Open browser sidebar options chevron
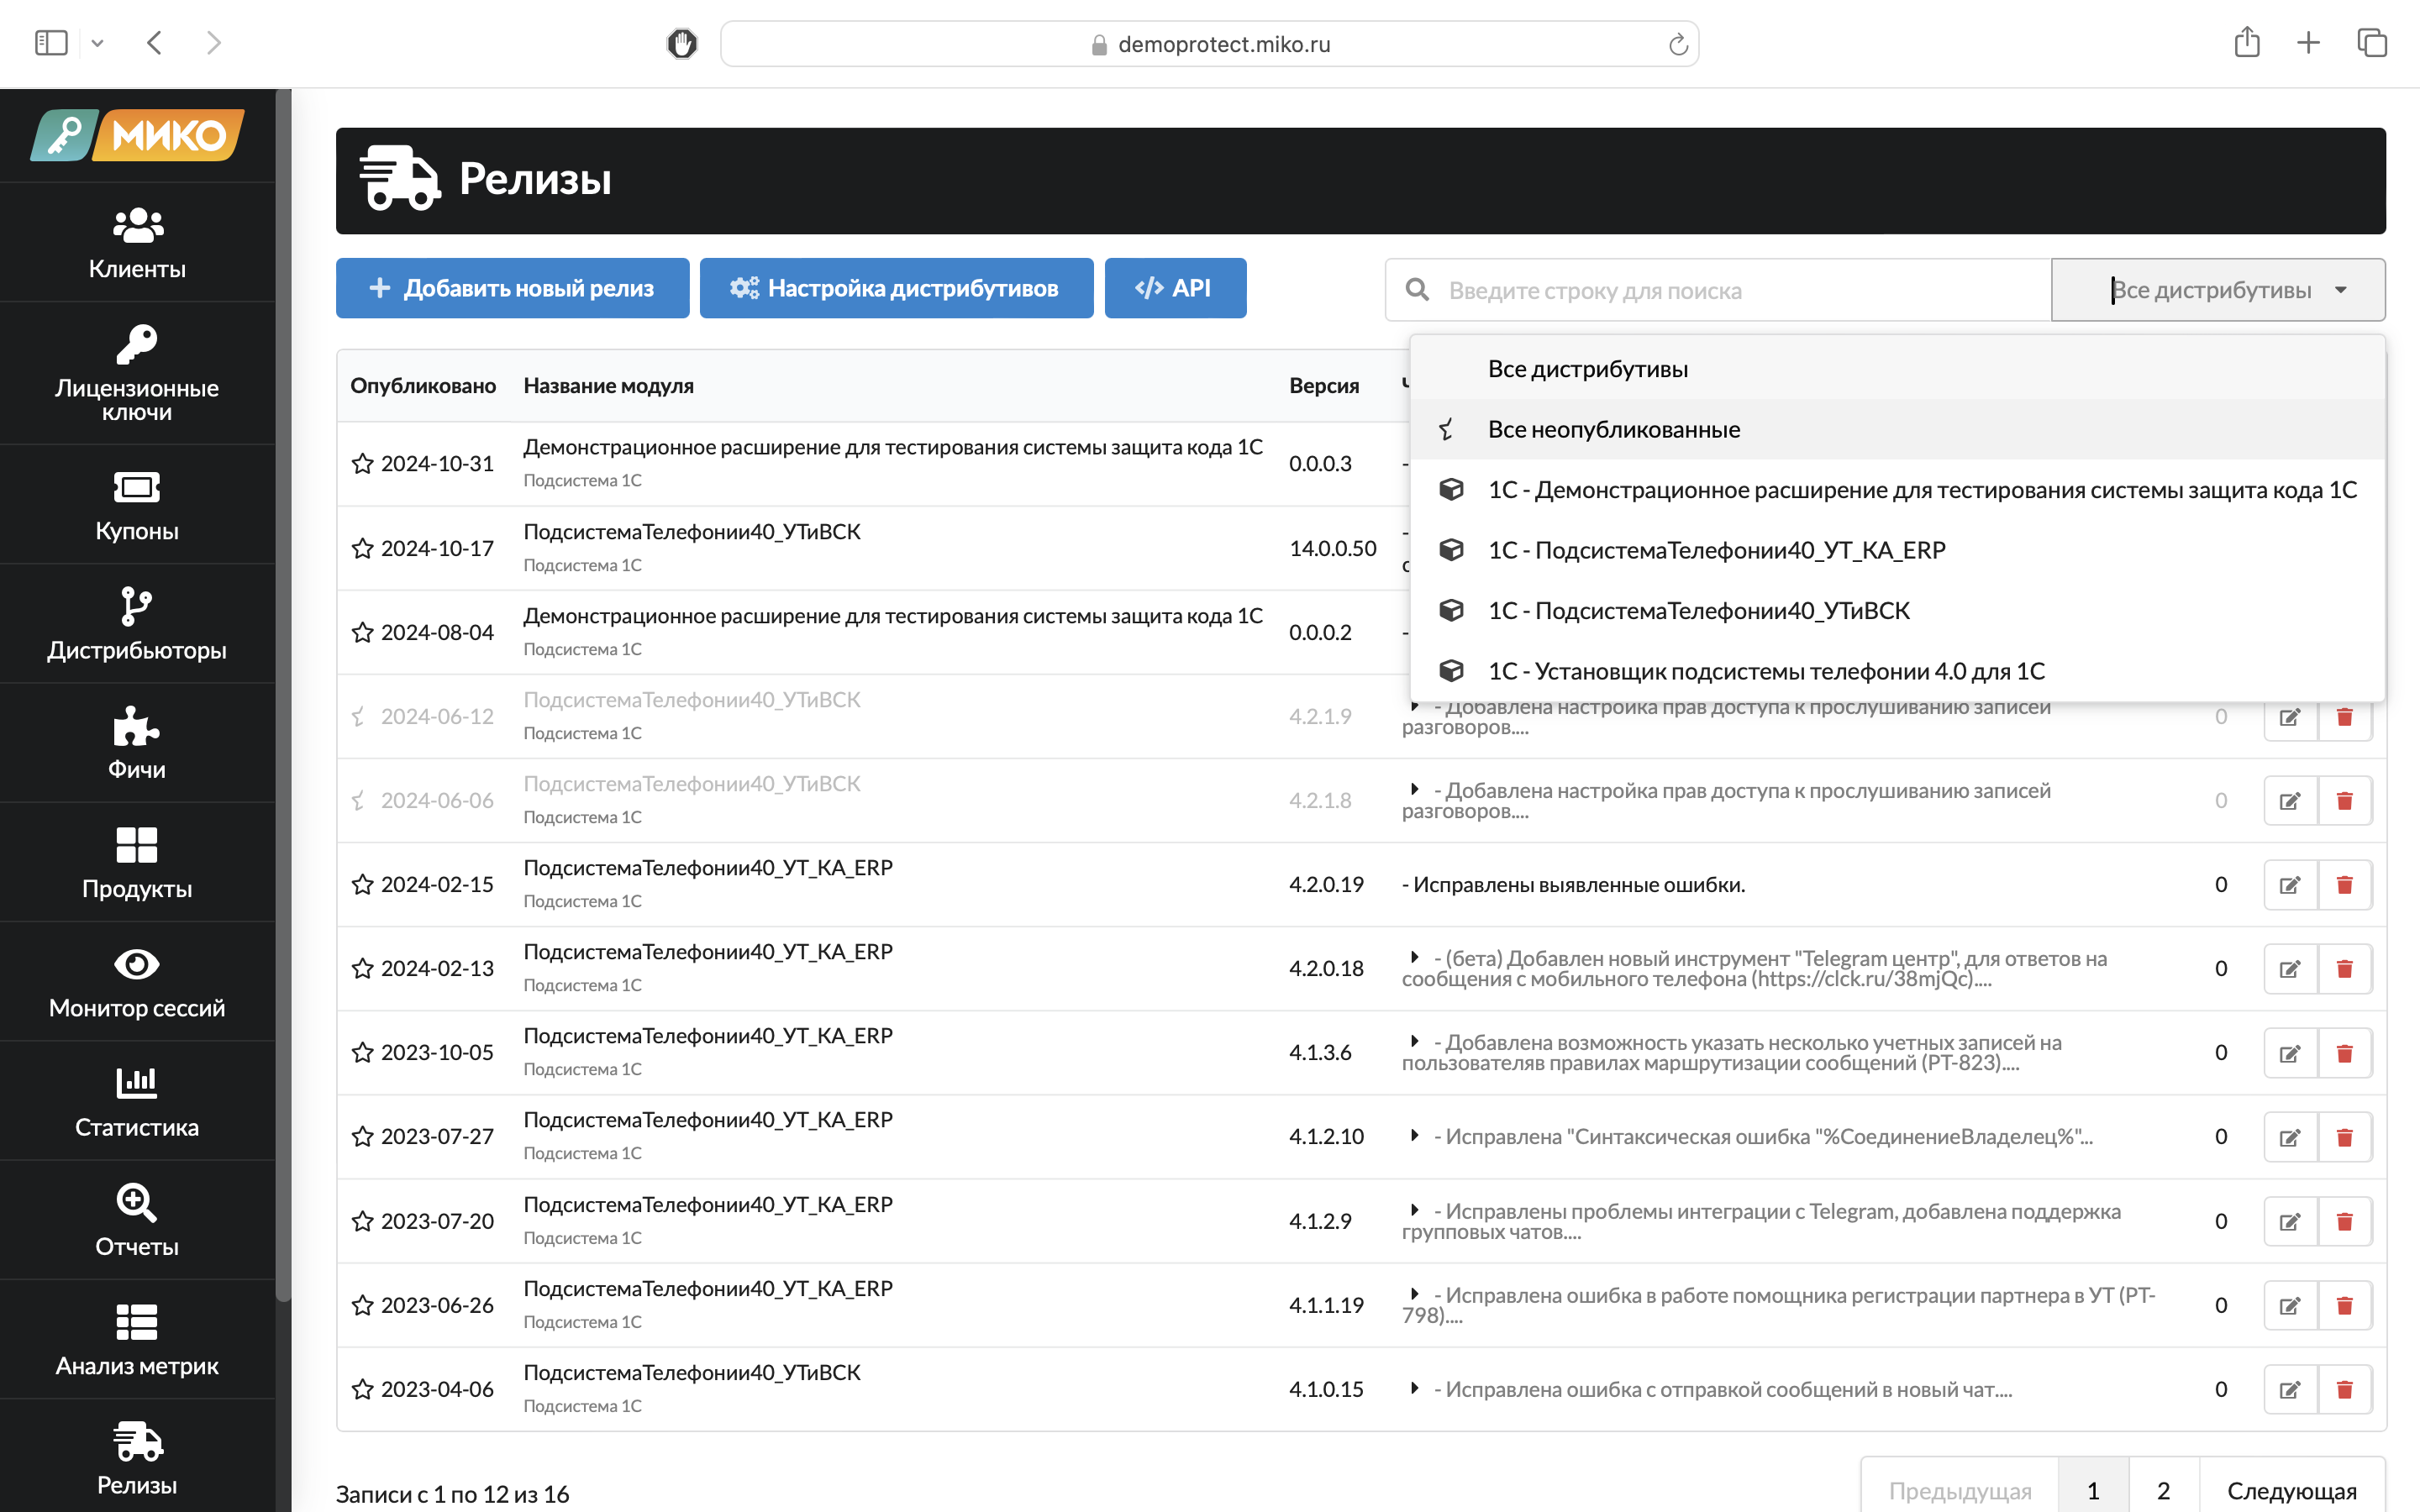 coord(97,43)
